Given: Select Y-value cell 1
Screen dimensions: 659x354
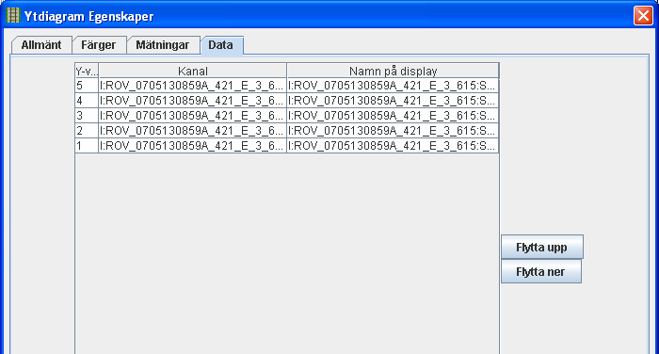Looking at the screenshot, I should point(87,146).
